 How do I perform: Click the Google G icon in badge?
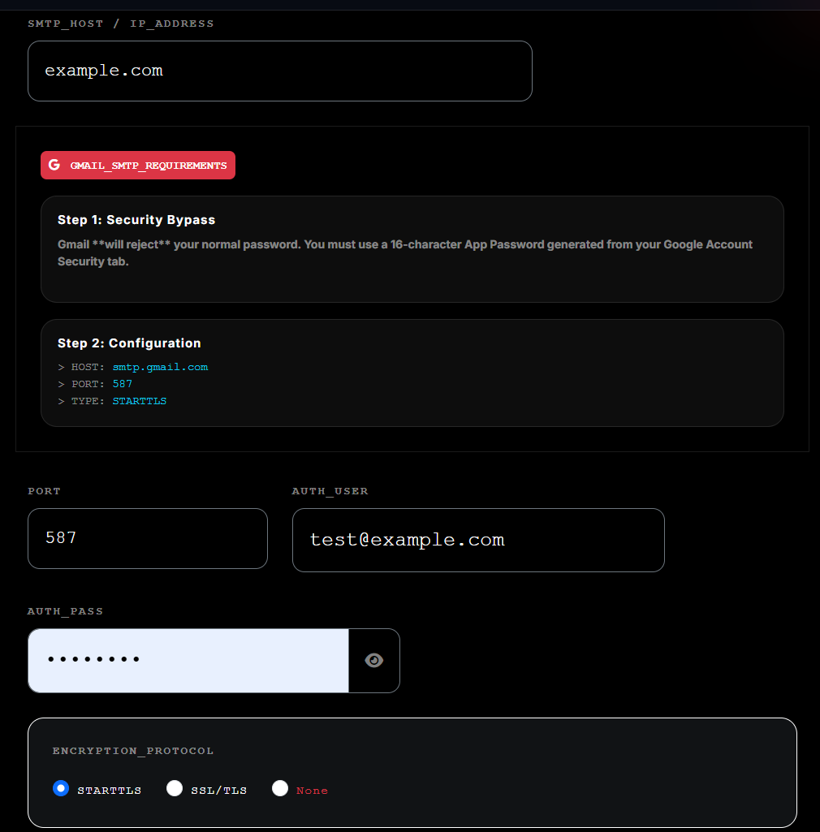tap(54, 165)
